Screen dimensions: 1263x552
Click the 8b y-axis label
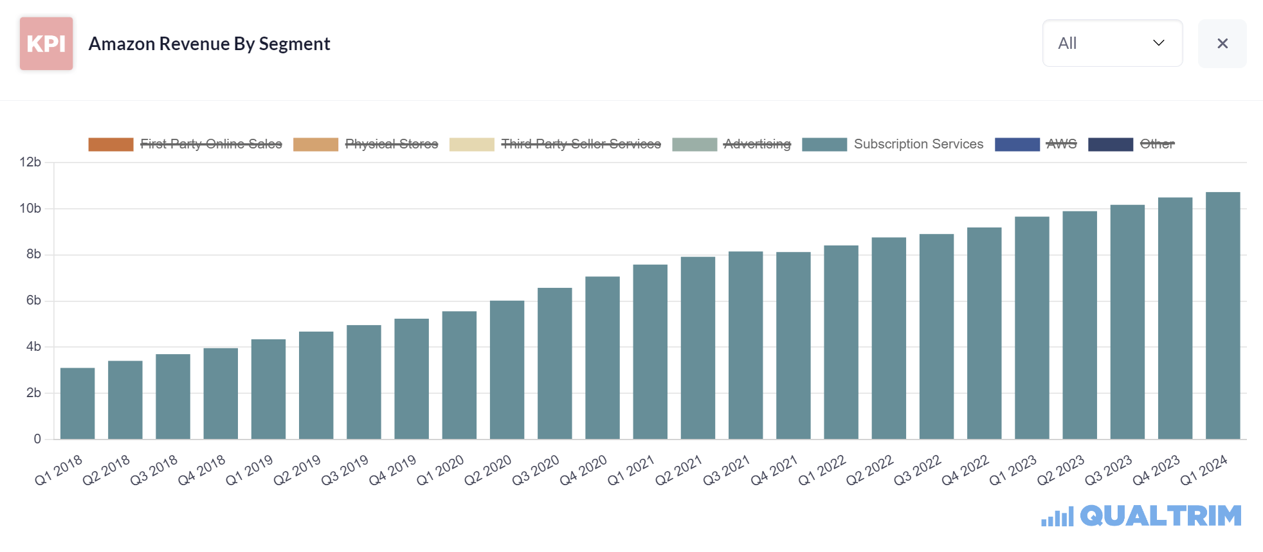33,254
